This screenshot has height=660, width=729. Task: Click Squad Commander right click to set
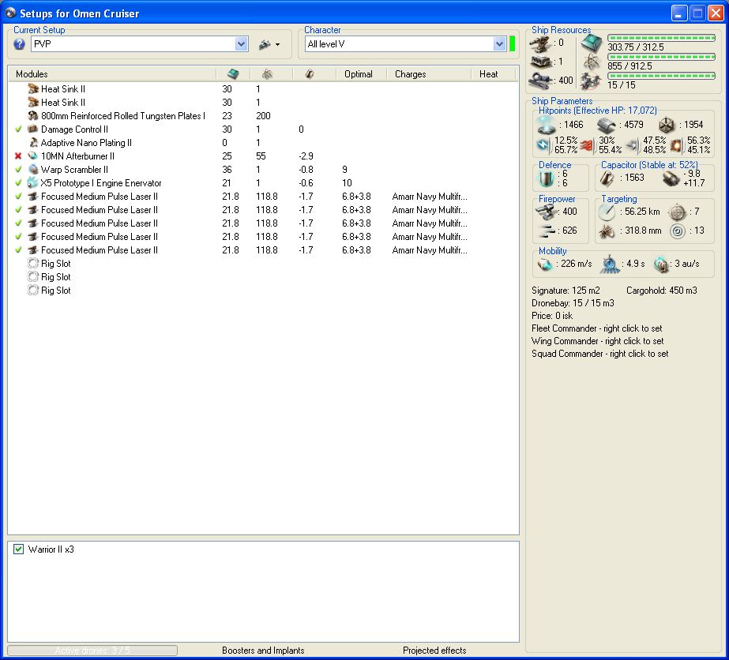tap(599, 353)
